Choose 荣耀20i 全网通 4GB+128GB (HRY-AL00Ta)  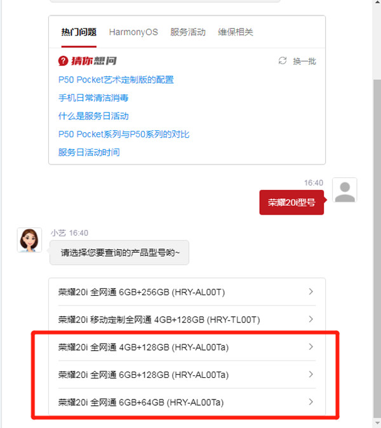(187, 347)
